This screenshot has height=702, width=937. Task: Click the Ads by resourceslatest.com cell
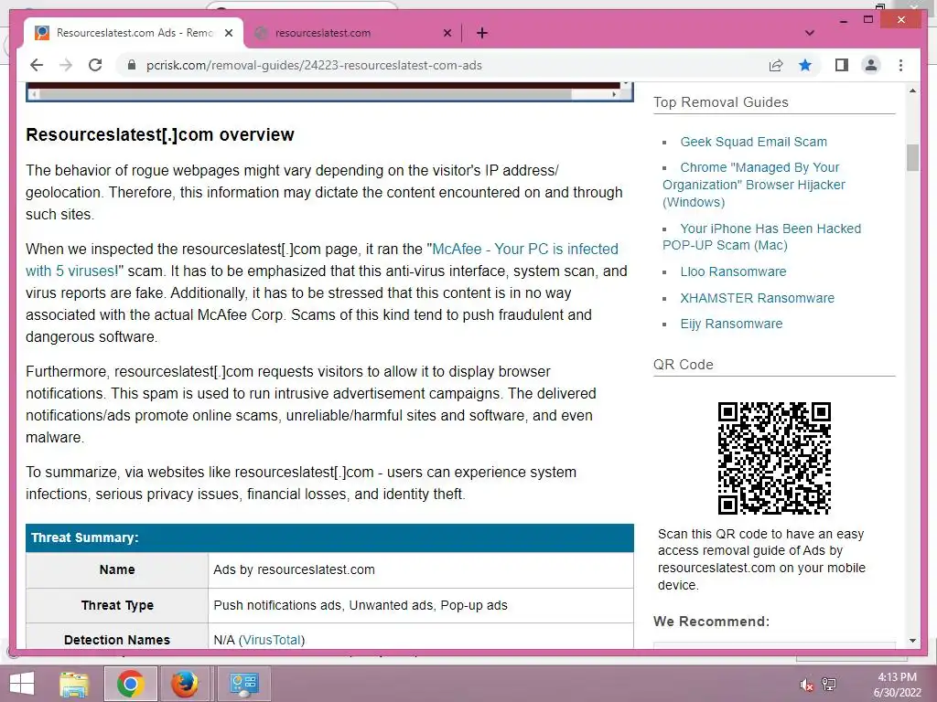click(421, 570)
